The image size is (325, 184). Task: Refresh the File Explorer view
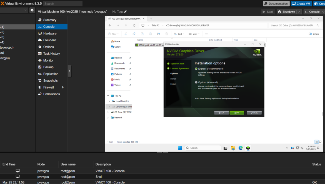(x=134, y=26)
